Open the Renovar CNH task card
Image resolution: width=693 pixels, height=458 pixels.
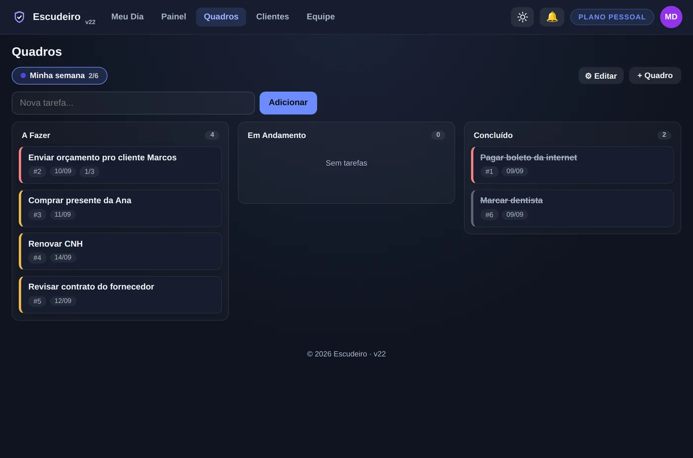tap(120, 252)
